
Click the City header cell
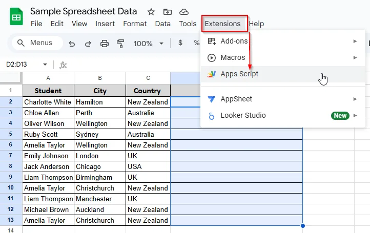tap(100, 91)
